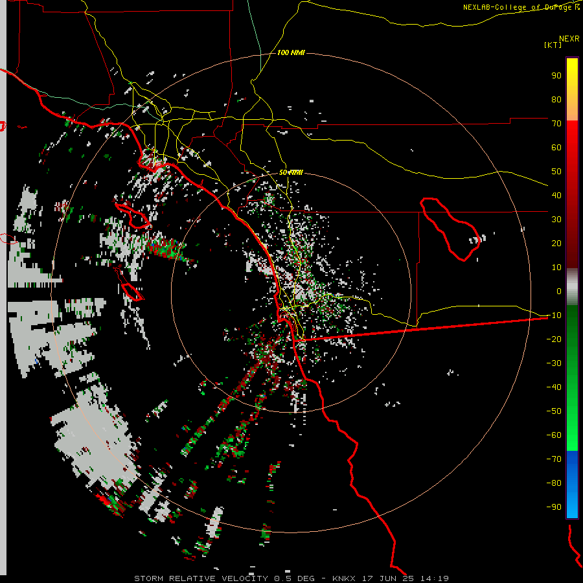Pick the gray zero-velocity color bar segment

coord(572,286)
